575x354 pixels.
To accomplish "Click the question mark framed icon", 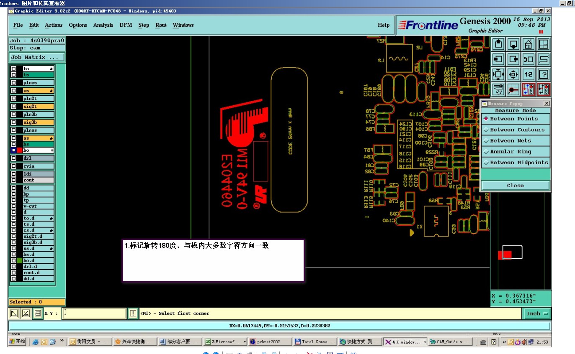I will tap(544, 74).
